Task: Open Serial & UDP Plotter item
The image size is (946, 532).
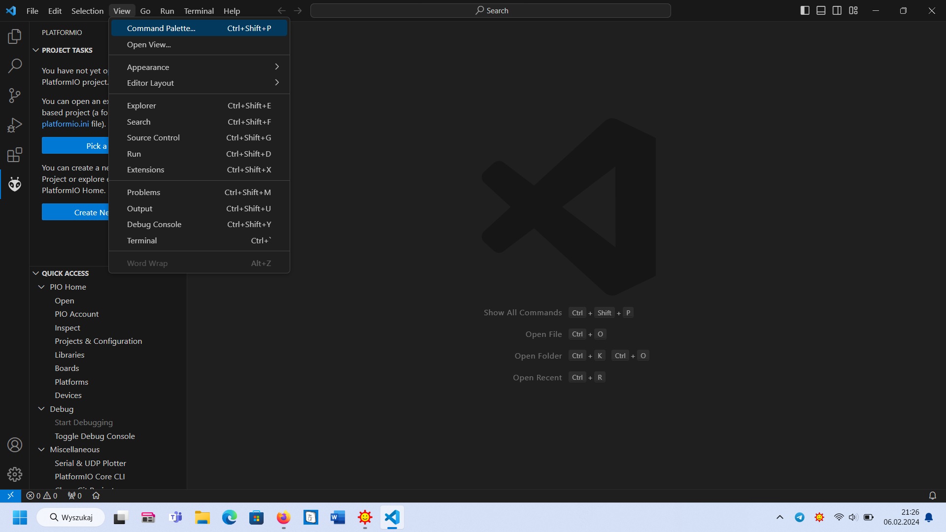Action: point(90,463)
